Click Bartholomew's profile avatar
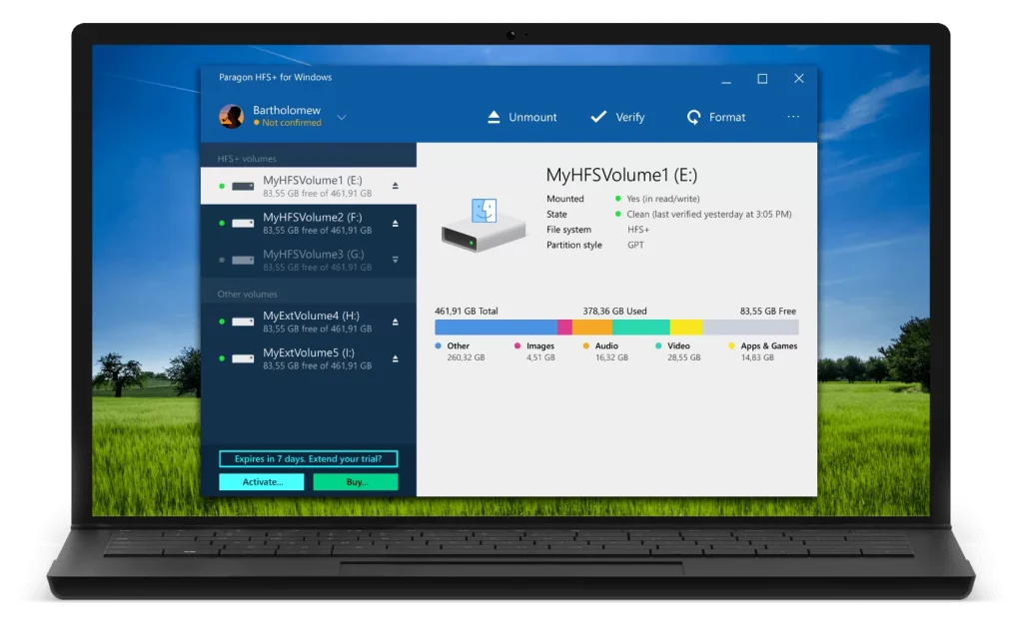Screen dimensions: 1023x639 (x=231, y=116)
